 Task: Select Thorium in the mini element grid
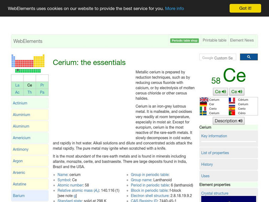(30, 92)
